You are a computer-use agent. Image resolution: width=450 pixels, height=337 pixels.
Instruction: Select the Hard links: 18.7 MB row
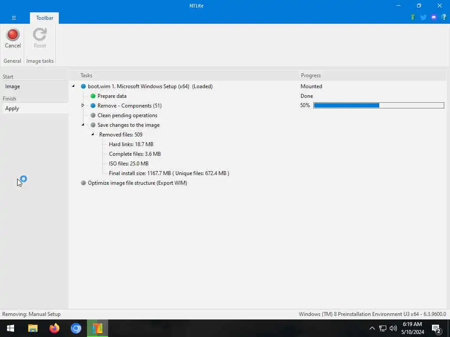(131, 144)
